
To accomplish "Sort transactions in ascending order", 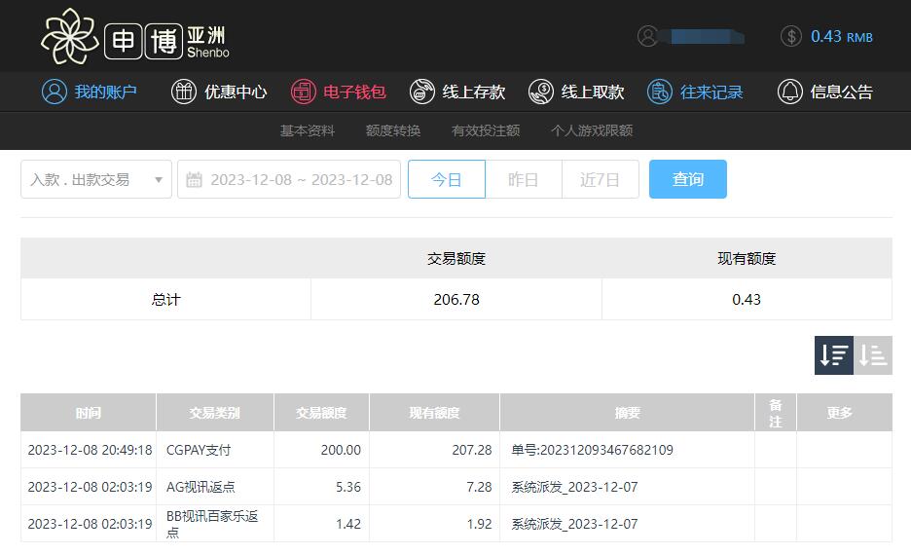I will click(x=873, y=355).
